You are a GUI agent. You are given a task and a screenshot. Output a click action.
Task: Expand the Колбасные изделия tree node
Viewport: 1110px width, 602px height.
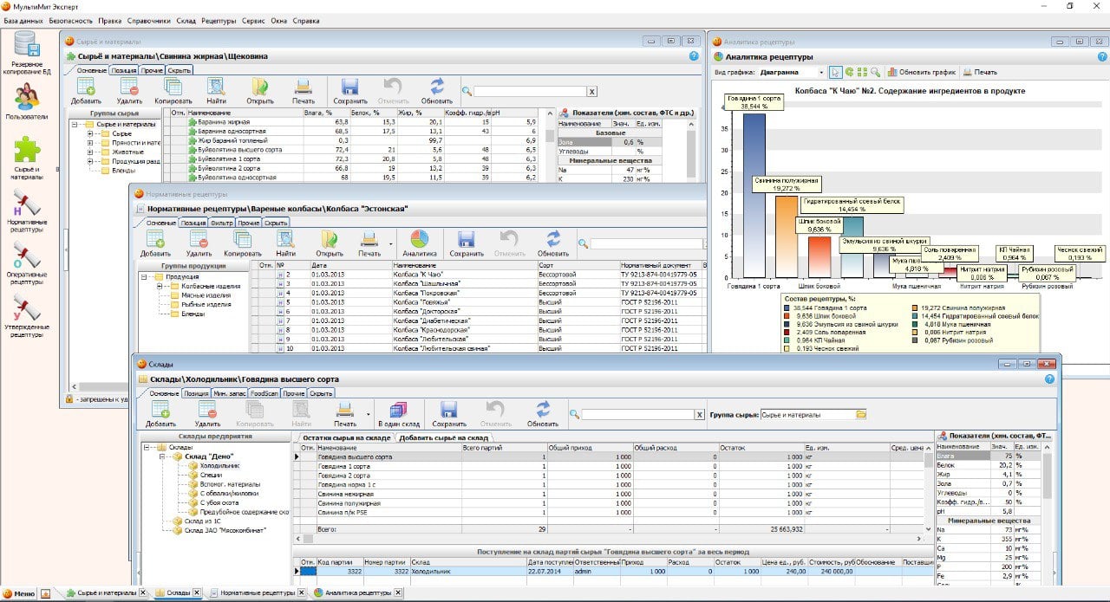point(161,286)
